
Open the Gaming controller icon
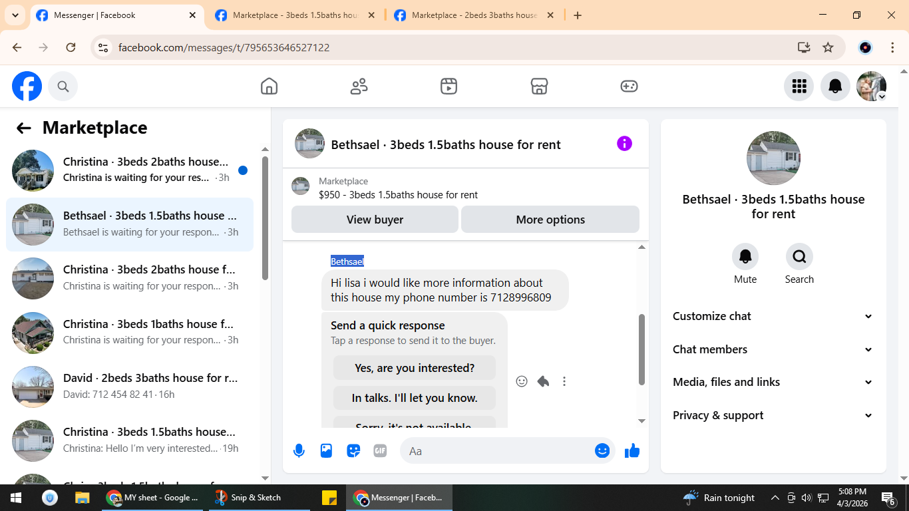(629, 86)
